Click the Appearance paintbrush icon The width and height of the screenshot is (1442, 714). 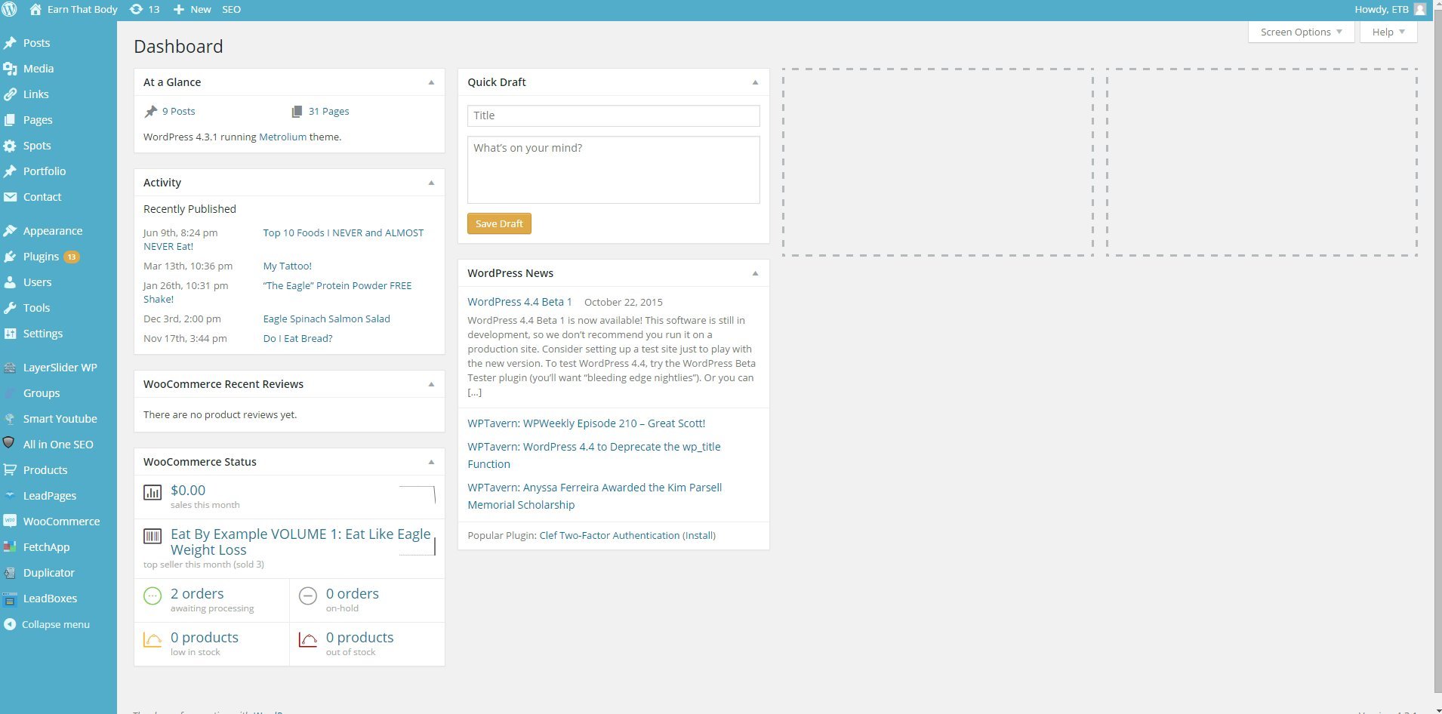(10, 231)
